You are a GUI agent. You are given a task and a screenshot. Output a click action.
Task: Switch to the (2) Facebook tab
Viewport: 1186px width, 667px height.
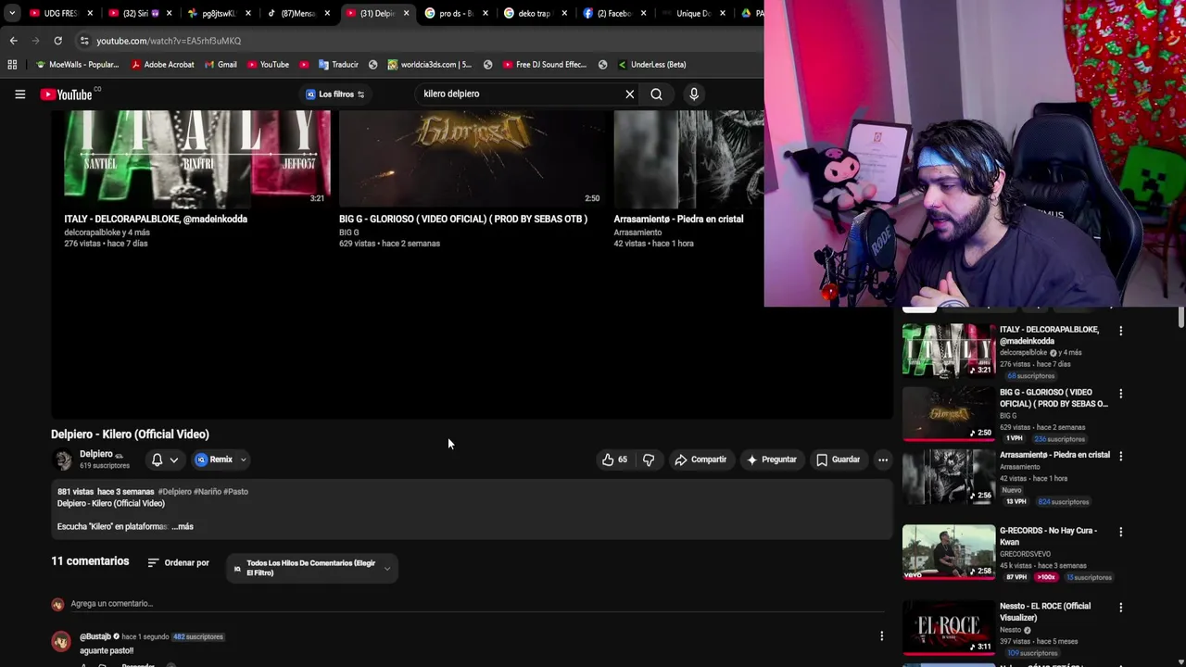pos(612,13)
